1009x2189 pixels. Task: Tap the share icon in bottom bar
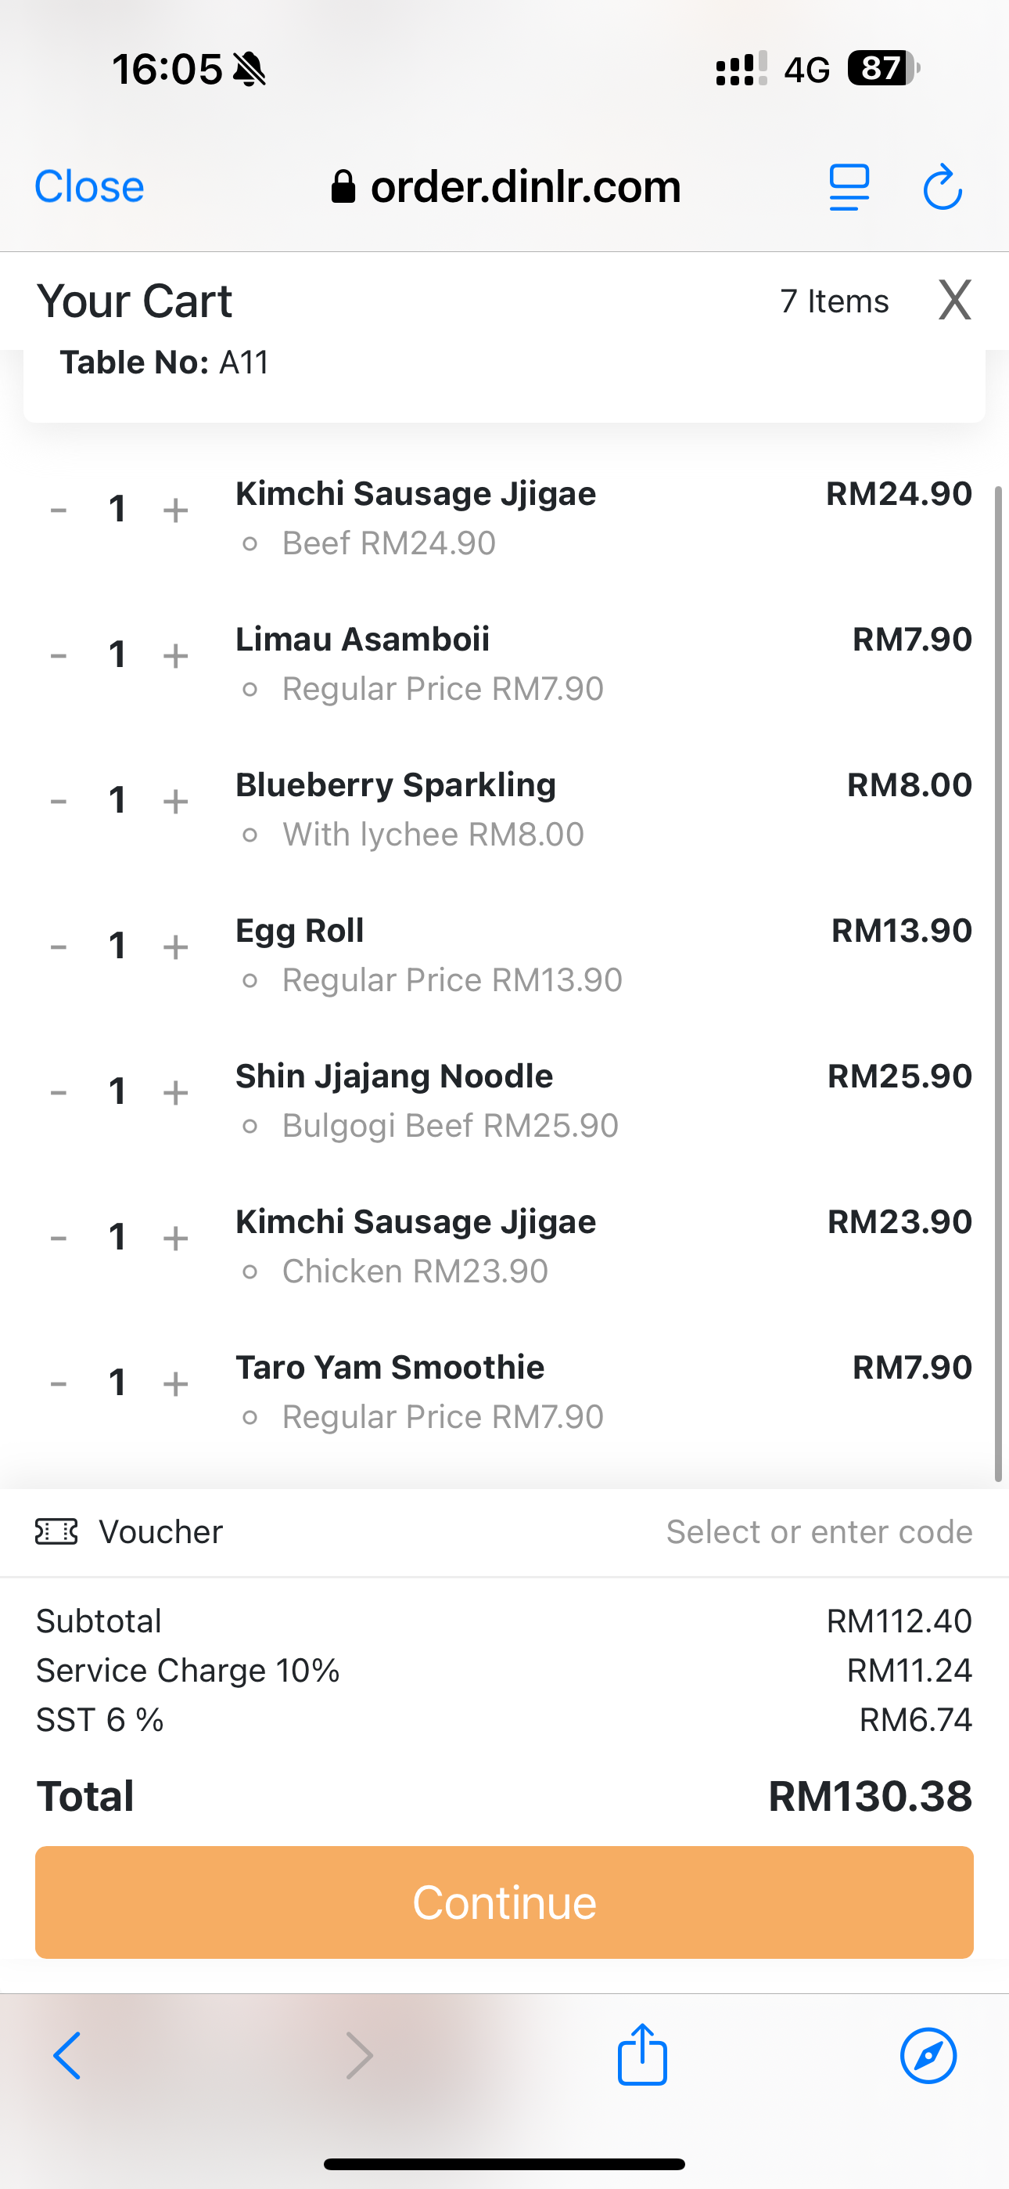coord(642,2055)
